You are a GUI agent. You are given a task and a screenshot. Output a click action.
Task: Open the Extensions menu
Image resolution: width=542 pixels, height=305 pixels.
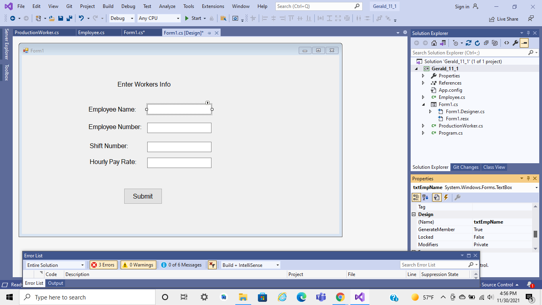213,6
